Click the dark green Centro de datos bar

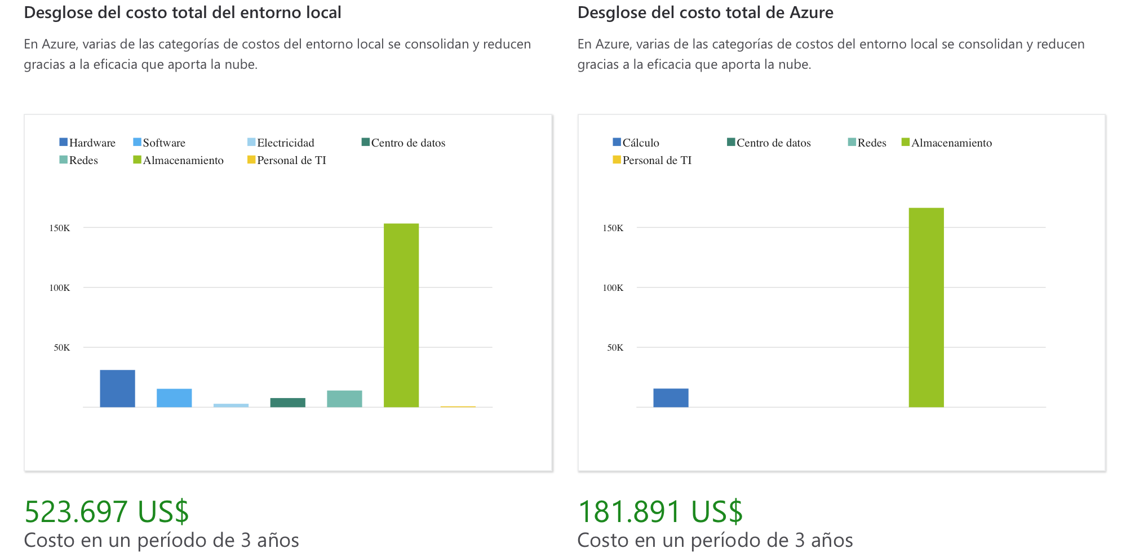coord(288,403)
